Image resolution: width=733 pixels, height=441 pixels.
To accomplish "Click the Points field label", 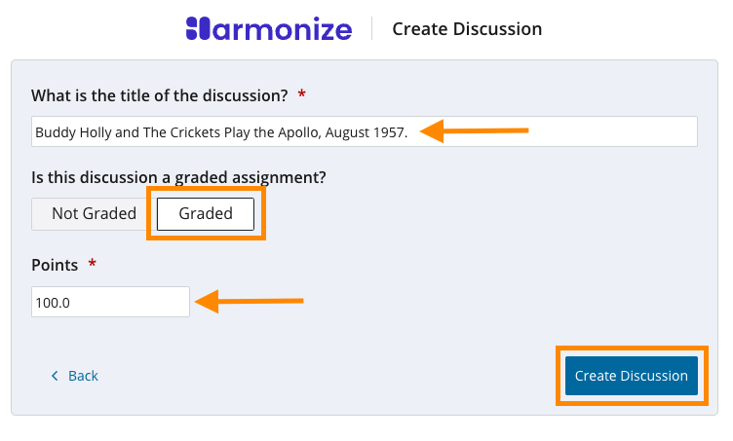I will (x=55, y=265).
